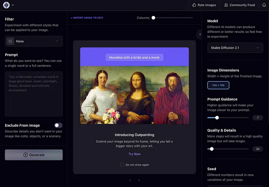Click the Generate button
This screenshot has height=187, width=269.
34,155
